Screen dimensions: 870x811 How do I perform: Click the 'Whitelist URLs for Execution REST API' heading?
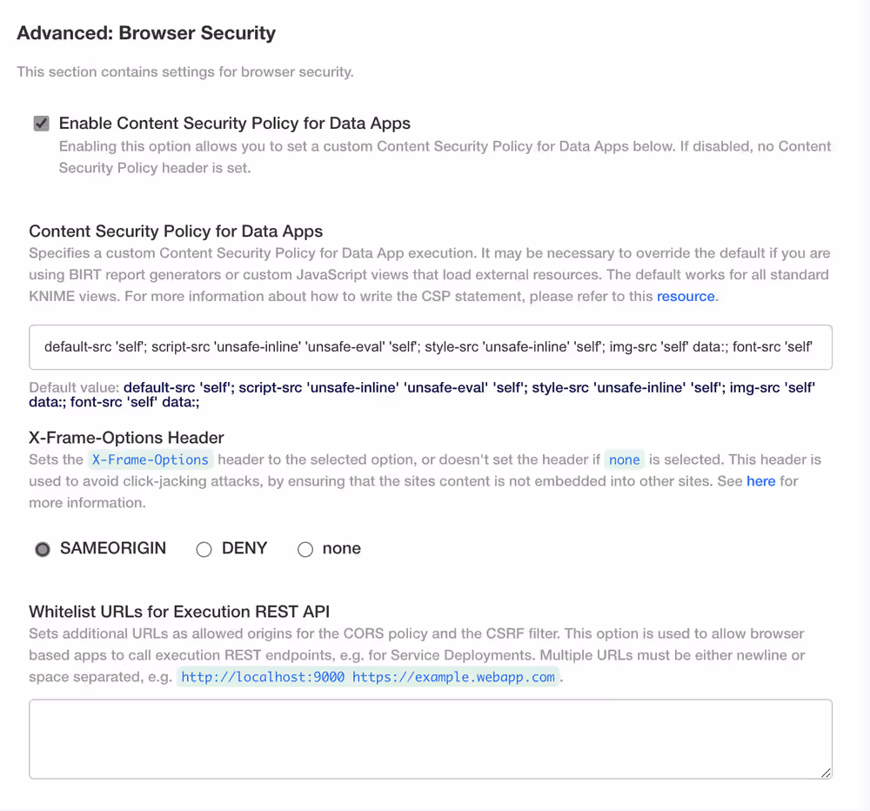(177, 612)
